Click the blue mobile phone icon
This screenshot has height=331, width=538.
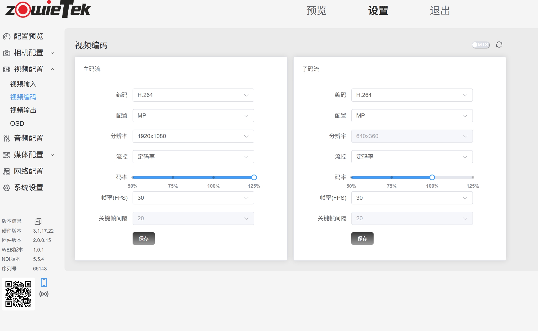click(x=44, y=282)
